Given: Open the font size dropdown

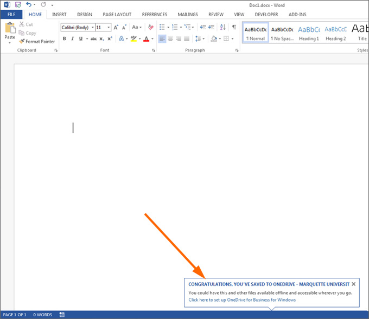Looking at the screenshot, I should [x=109, y=27].
